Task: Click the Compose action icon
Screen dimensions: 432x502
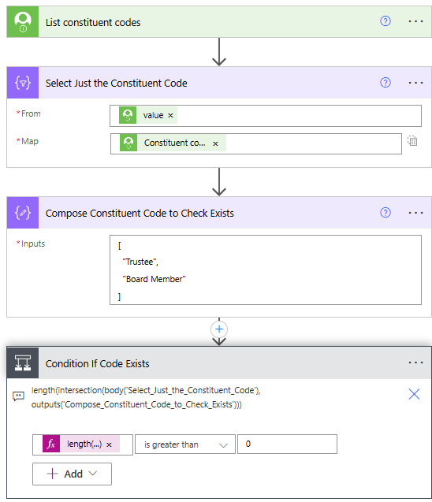Action: click(x=23, y=213)
